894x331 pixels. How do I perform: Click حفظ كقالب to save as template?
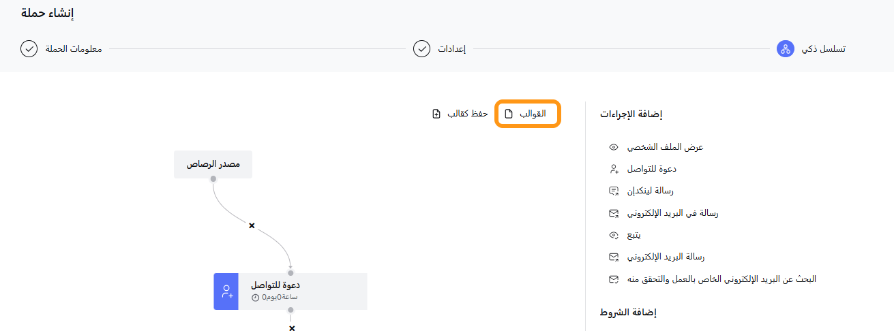(x=467, y=114)
